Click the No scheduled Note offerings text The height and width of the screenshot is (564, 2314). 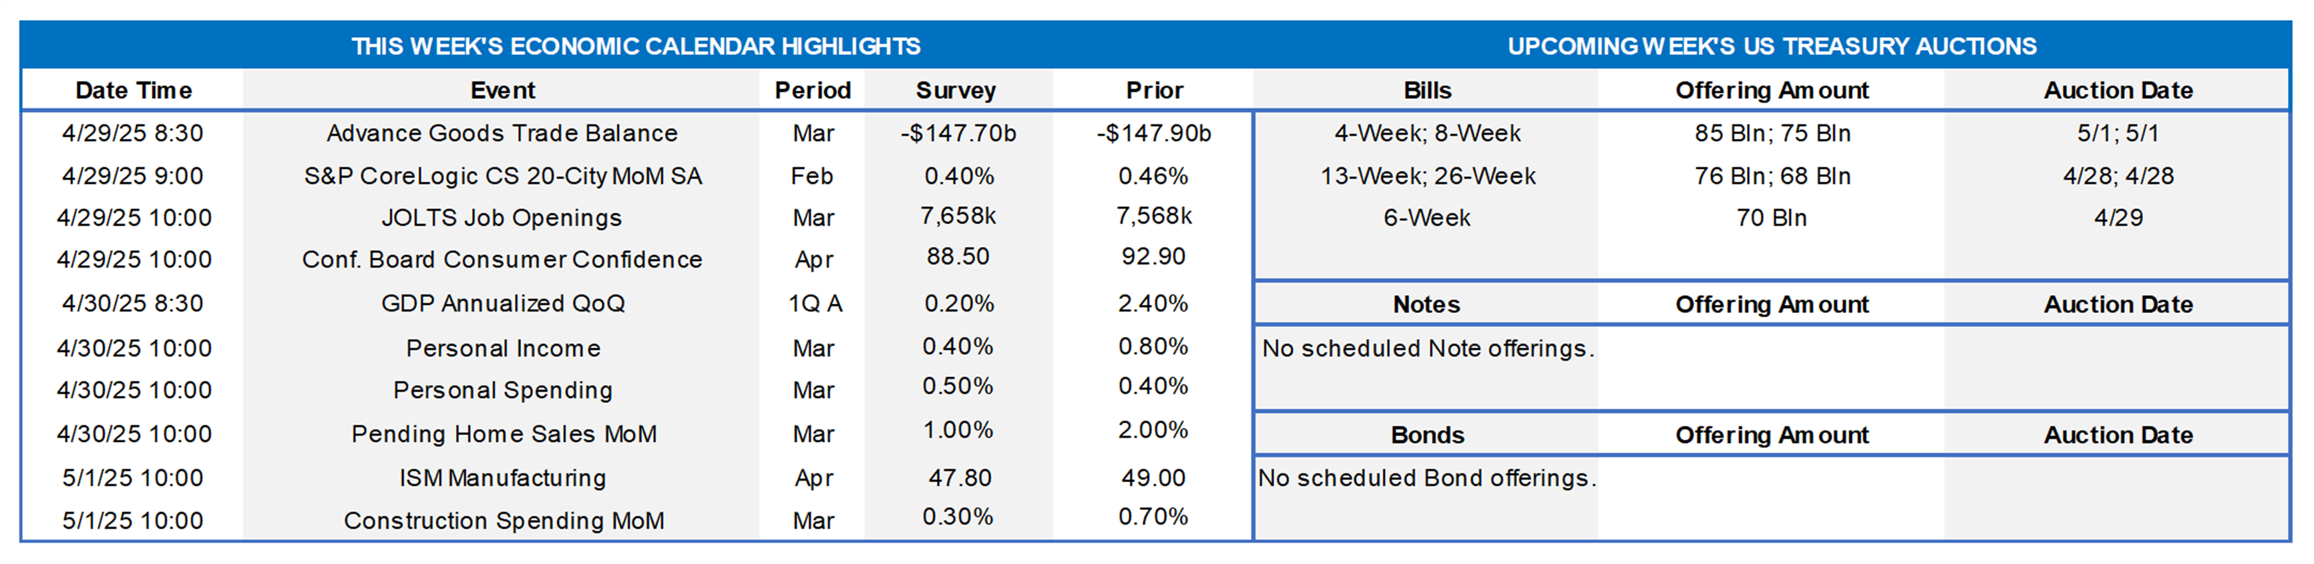click(x=1427, y=348)
